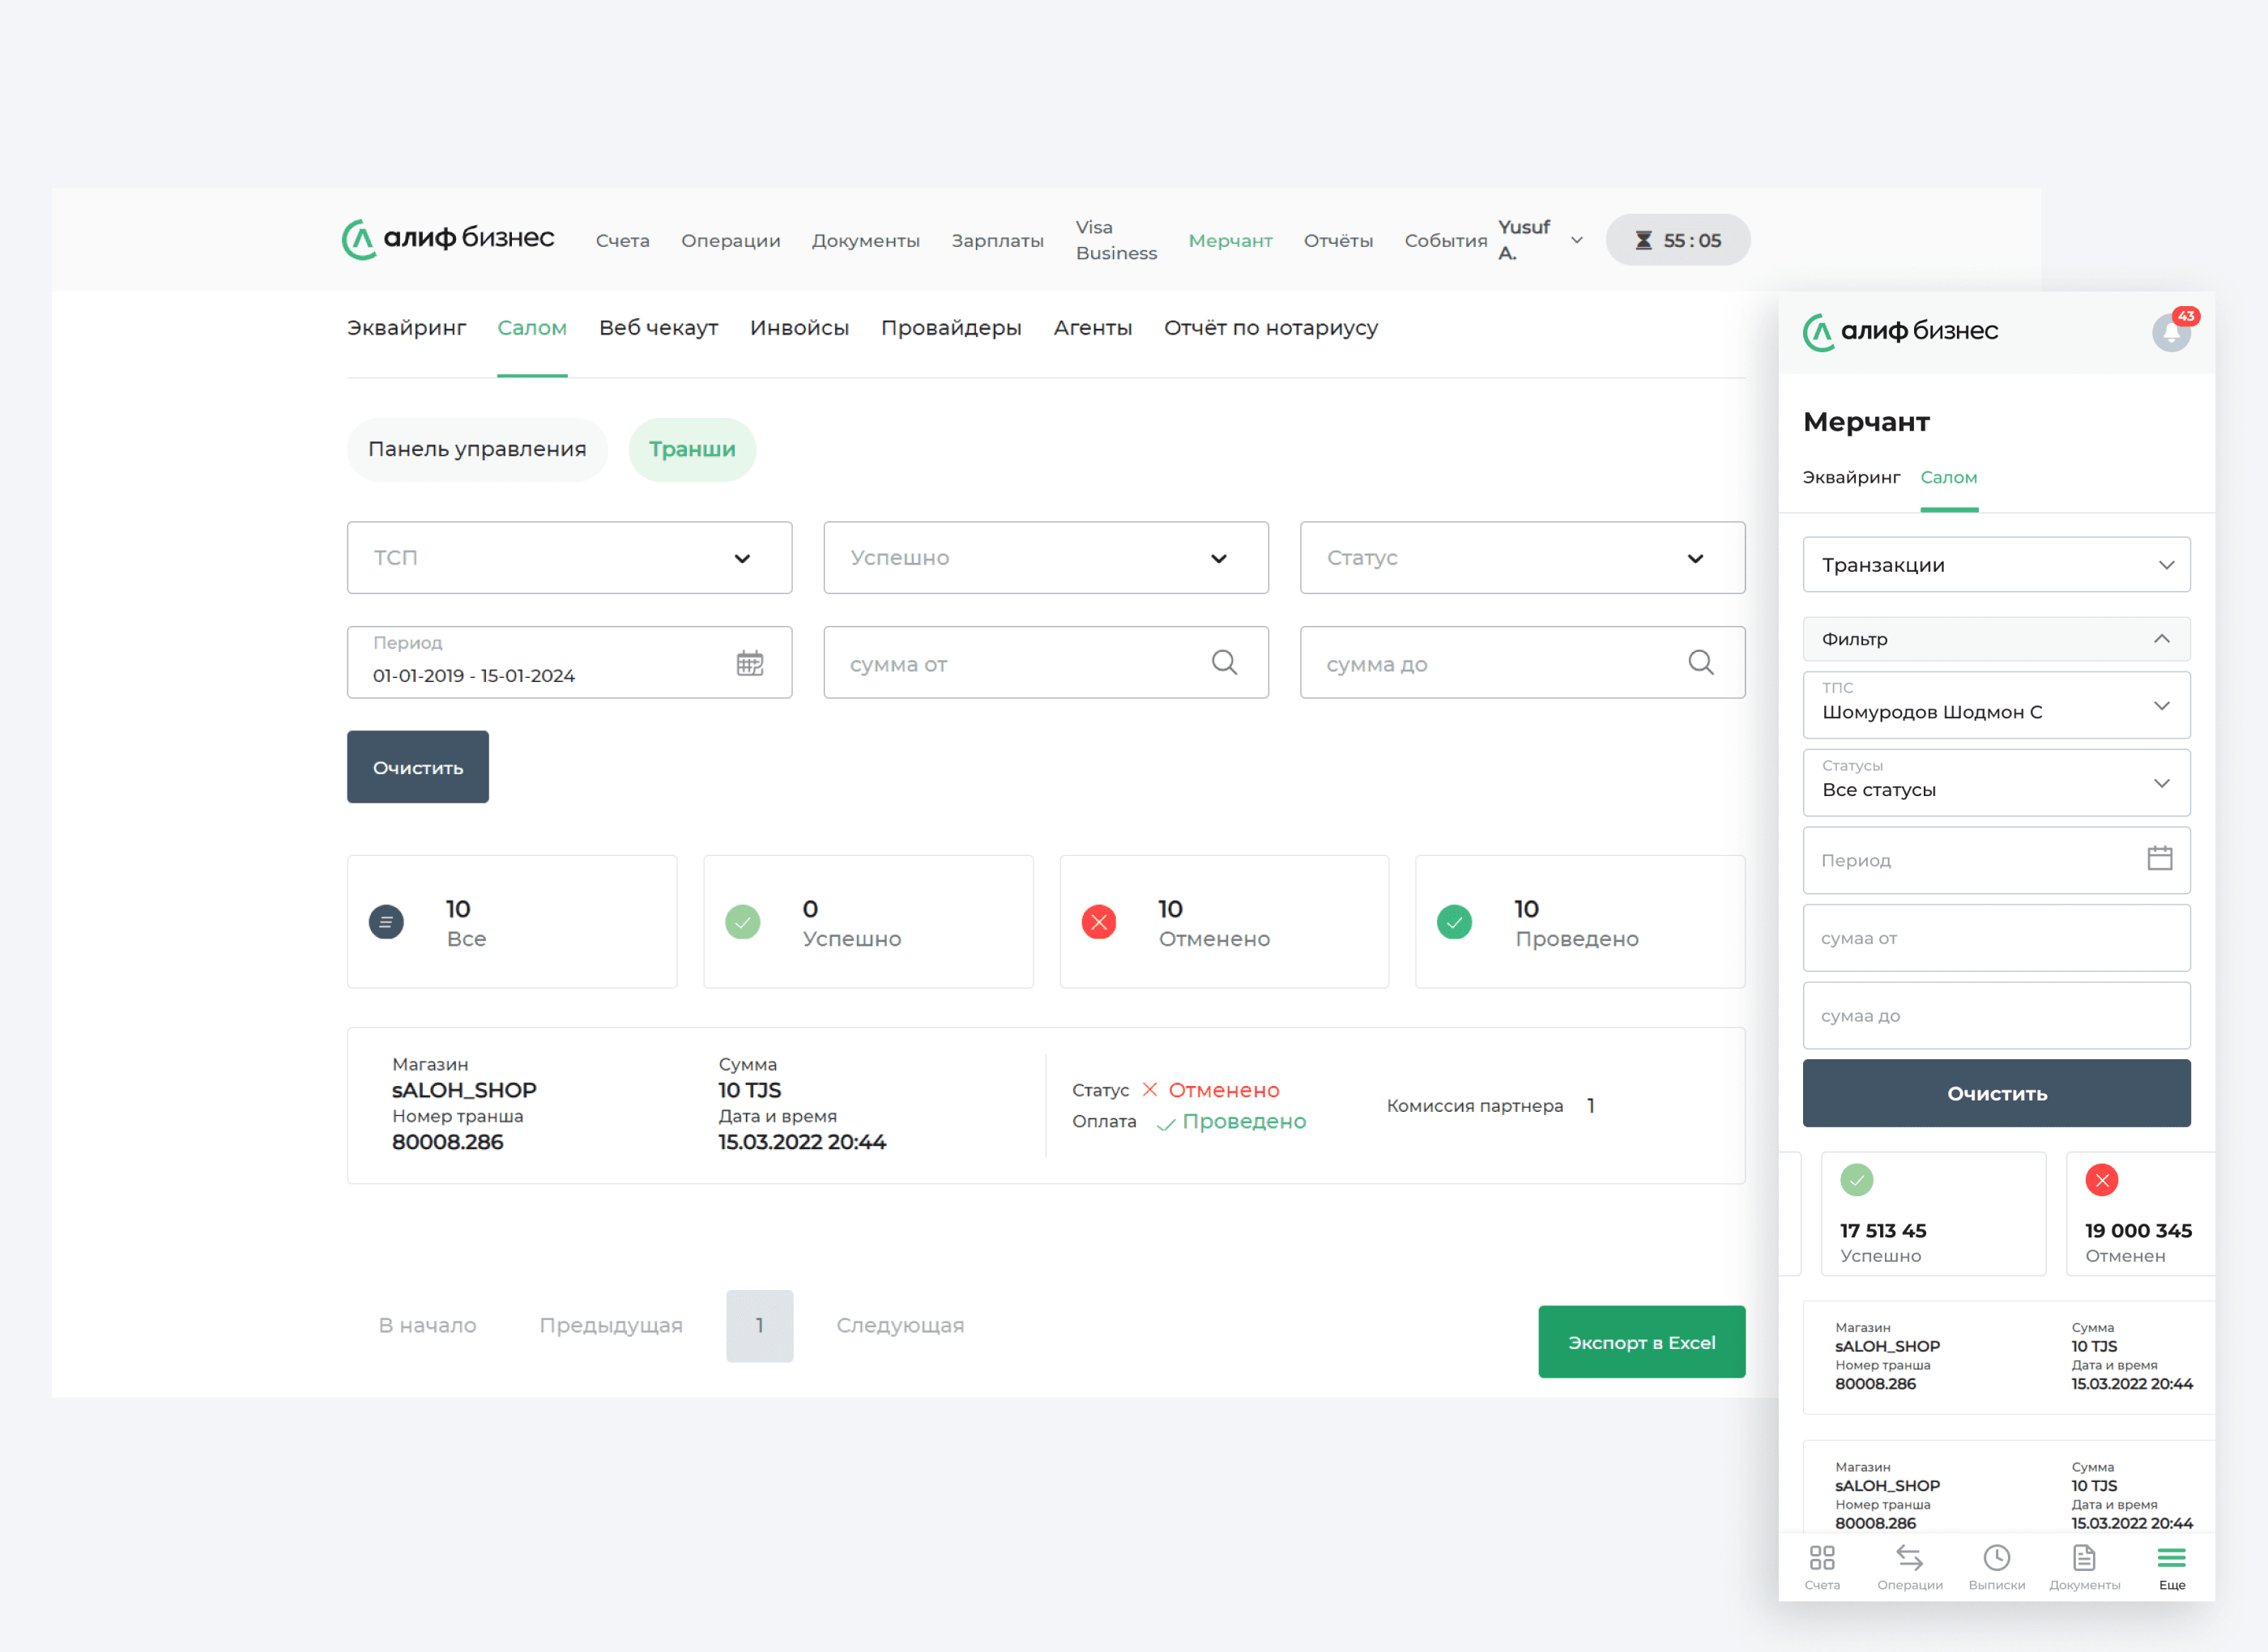
Task: Select the Панель управления pill
Action: pos(477,450)
